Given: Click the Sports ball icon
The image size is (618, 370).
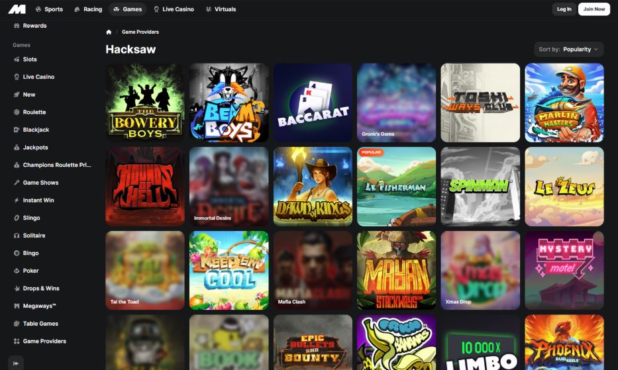Looking at the screenshot, I should (38, 9).
